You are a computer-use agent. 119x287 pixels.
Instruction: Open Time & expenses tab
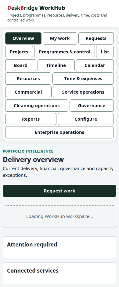[83, 79]
